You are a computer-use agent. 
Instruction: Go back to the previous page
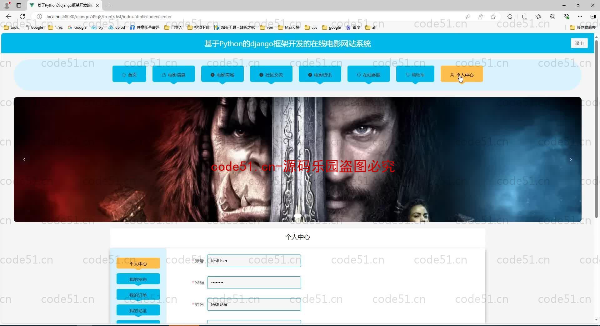[x=9, y=17]
